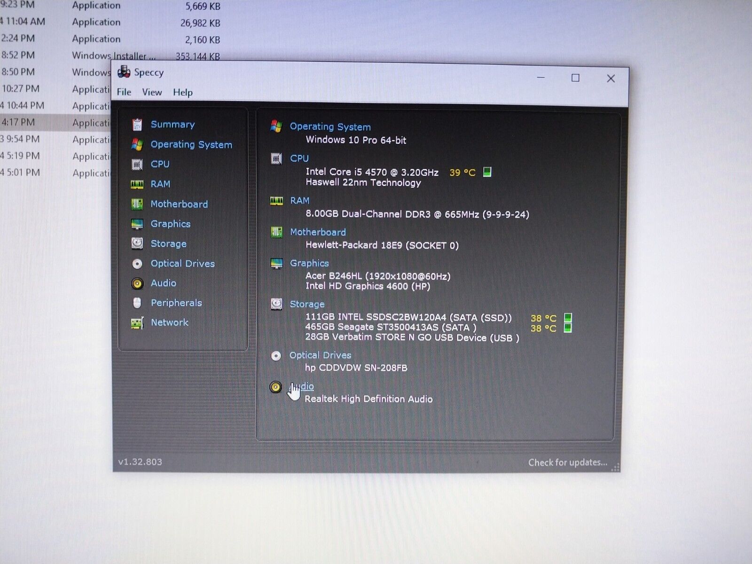Click the Motherboard icon in sidebar
752x564 pixels.
137,204
